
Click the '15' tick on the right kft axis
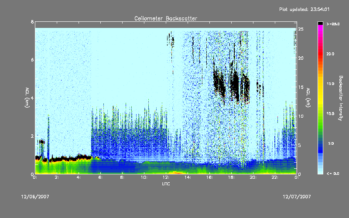301,87
